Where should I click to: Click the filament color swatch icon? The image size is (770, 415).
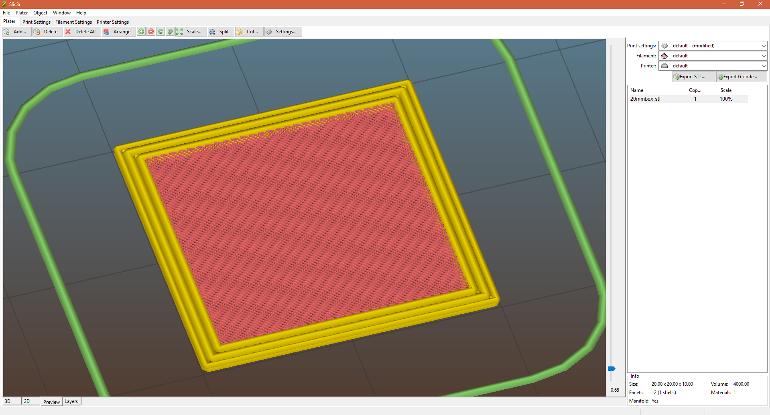[664, 56]
